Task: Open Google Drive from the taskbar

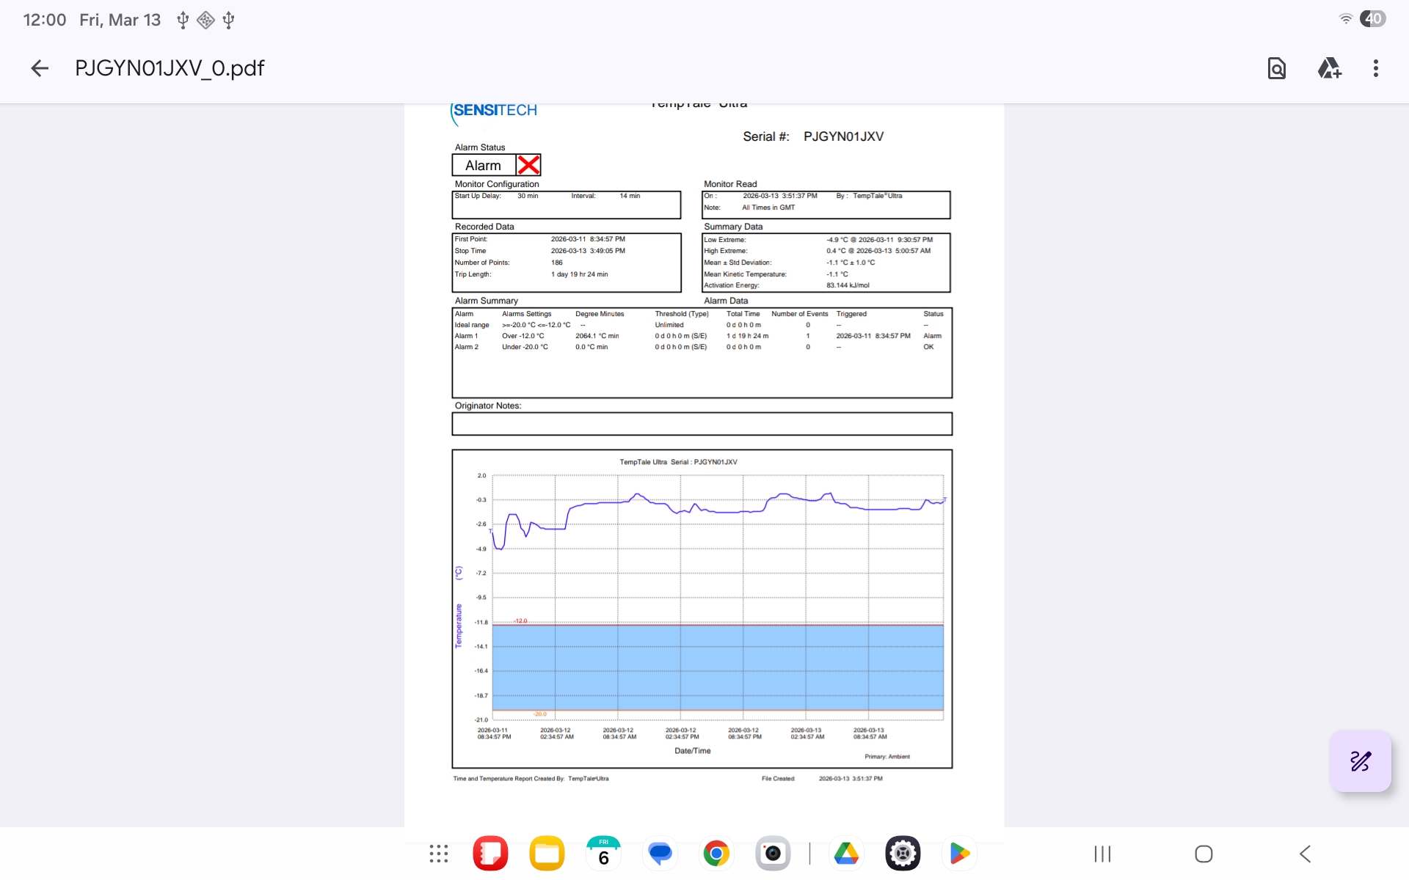Action: (846, 854)
